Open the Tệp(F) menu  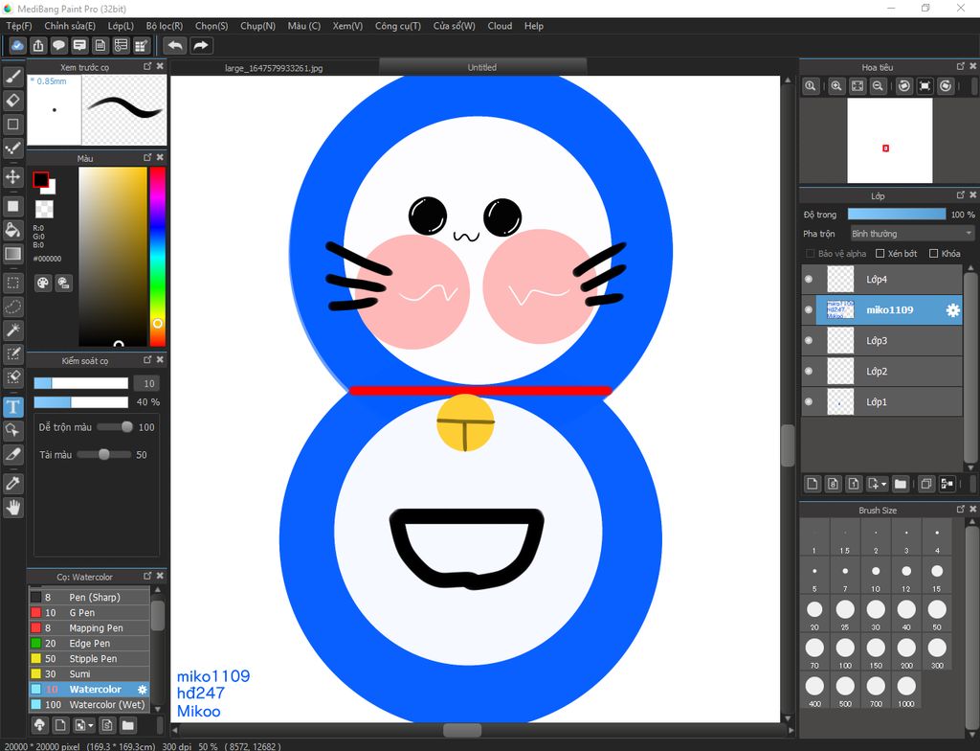click(19, 26)
